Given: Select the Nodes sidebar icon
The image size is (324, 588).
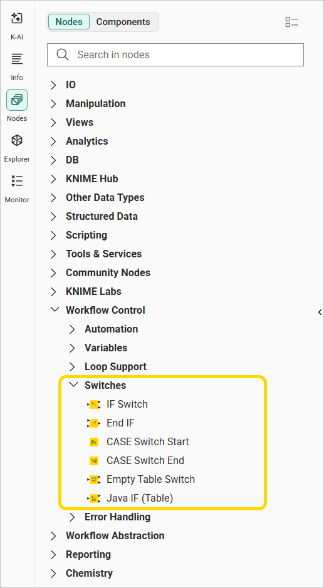Looking at the screenshot, I should 16,100.
